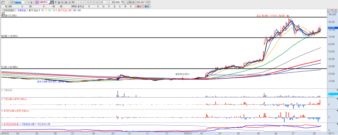Click the magnifier stock search icon
338x135 pixels.
point(28,2)
